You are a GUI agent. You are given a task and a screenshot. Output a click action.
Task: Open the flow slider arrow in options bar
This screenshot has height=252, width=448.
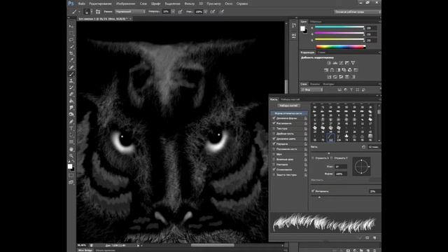[x=205, y=12]
